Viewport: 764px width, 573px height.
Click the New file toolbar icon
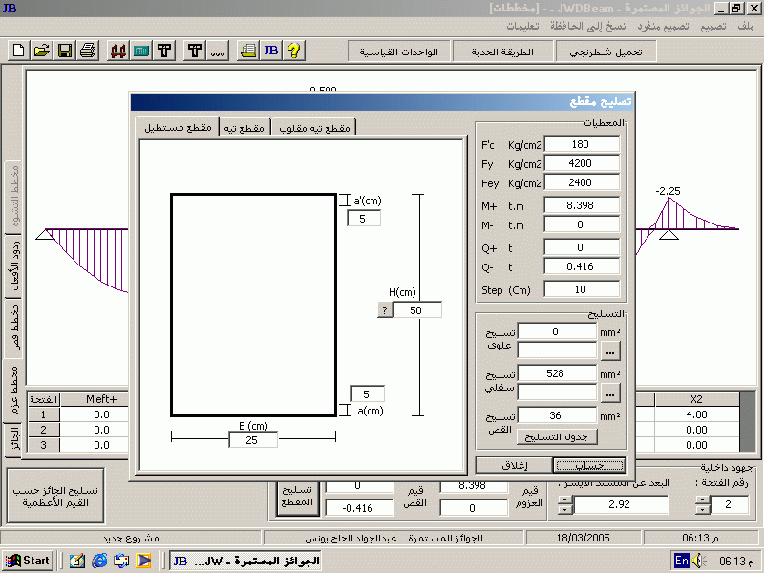(19, 51)
